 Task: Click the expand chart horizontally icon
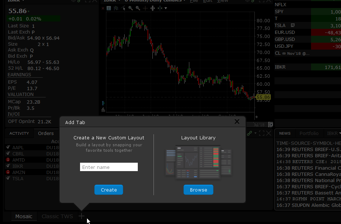152,8
